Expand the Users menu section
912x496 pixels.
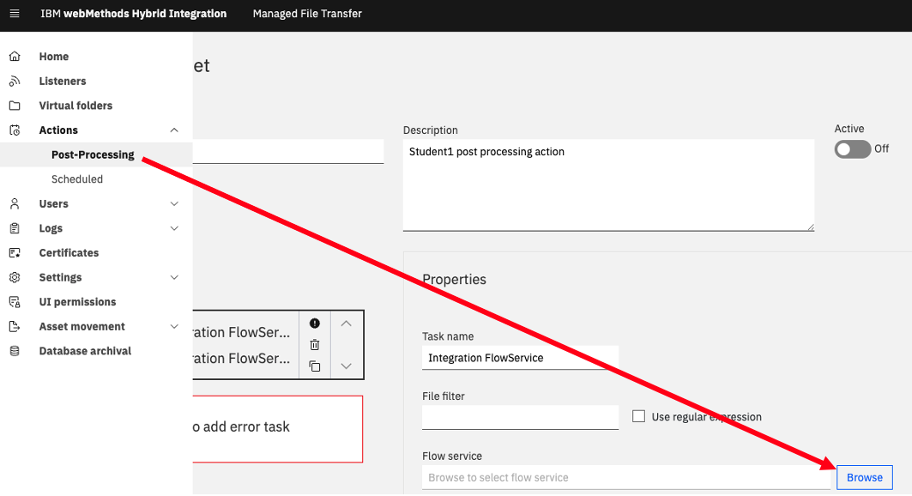(174, 203)
